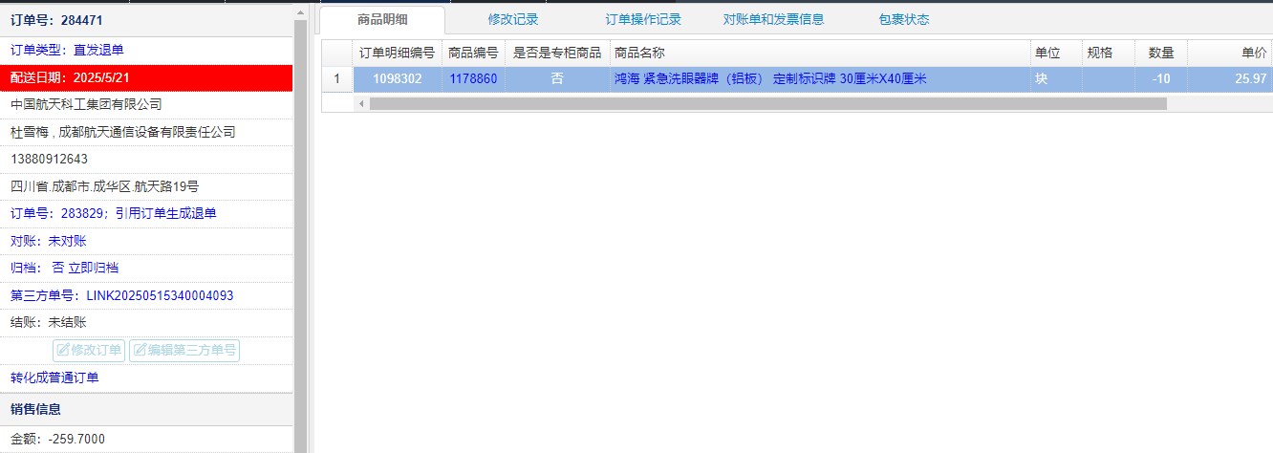Click the 单位 column header

(x=1055, y=54)
